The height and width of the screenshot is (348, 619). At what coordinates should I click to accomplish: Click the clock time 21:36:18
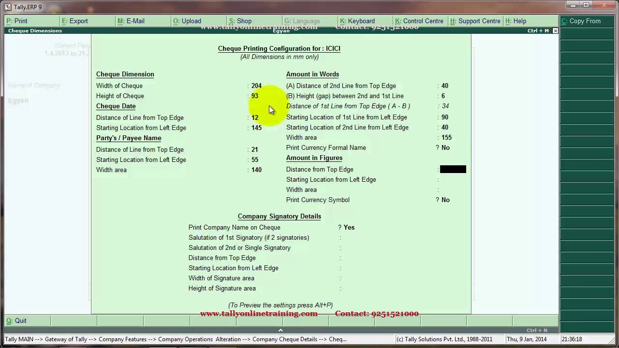572,339
